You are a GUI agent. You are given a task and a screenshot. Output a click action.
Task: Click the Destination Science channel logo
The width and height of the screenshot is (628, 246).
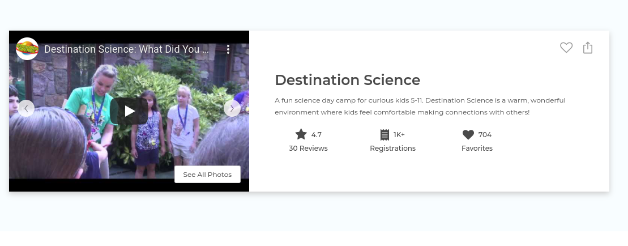[27, 49]
